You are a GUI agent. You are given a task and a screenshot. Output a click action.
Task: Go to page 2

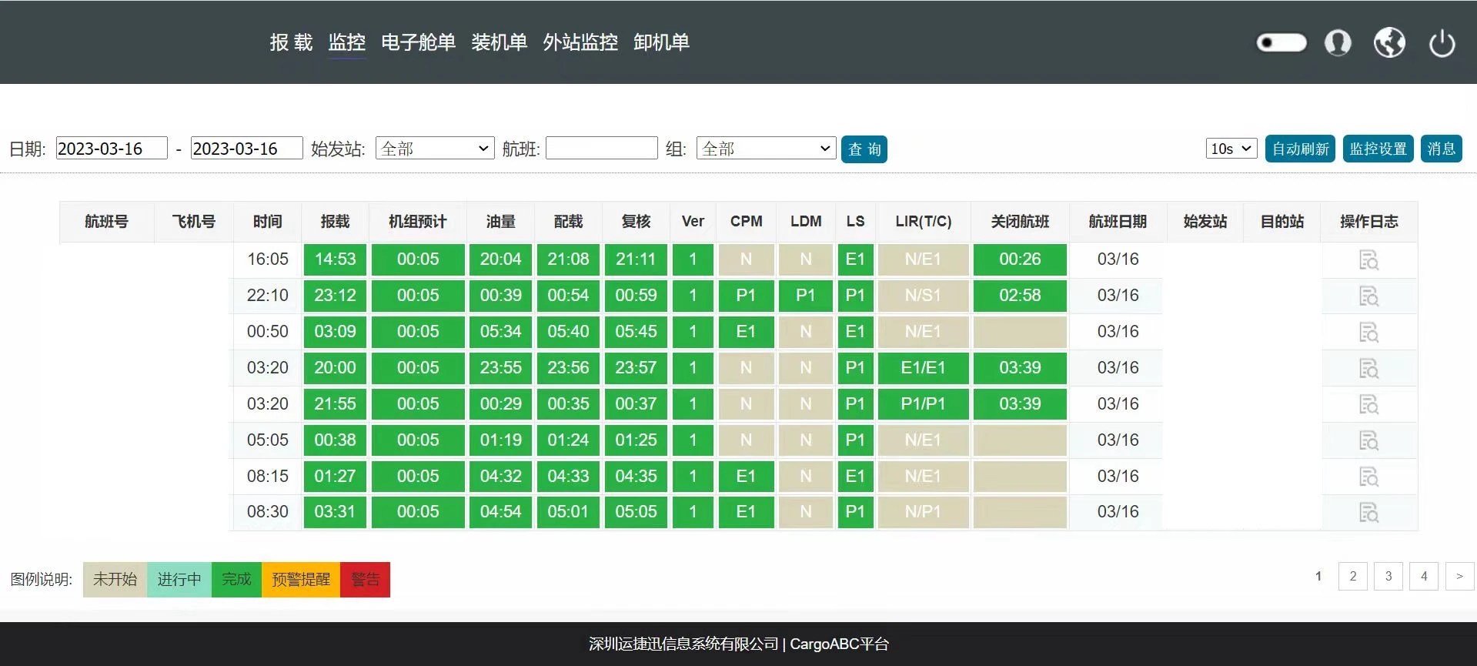click(x=1353, y=576)
